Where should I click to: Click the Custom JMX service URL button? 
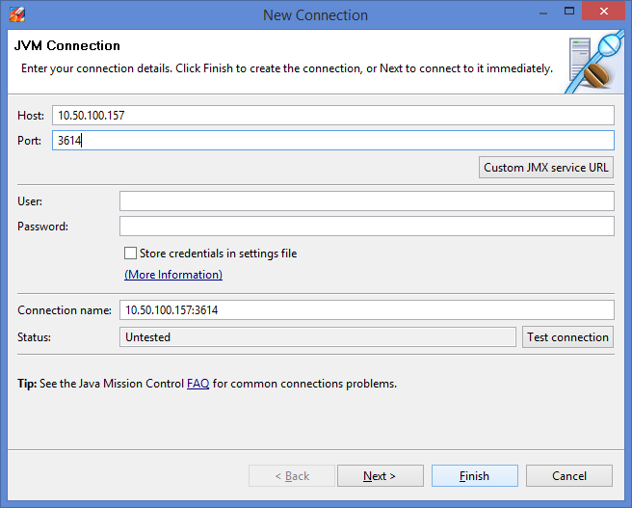(546, 168)
